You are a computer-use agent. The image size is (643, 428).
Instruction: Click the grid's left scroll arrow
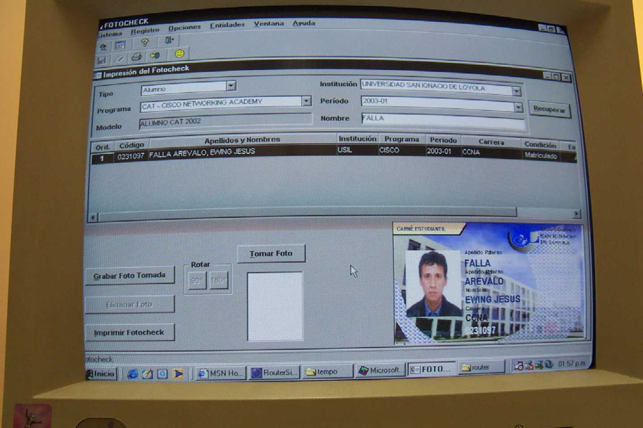(x=93, y=218)
